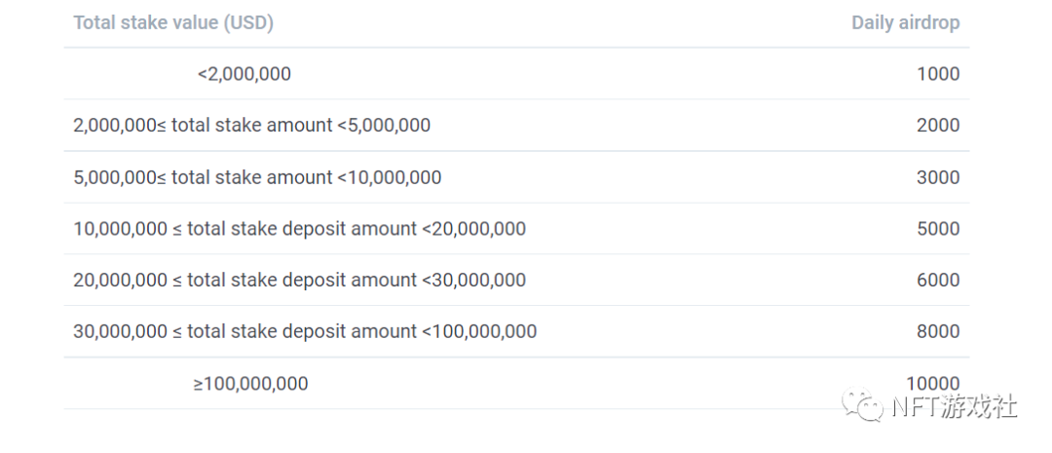Click the 'Daily airdrop' column header
The height and width of the screenshot is (453, 1052).
pos(905,22)
